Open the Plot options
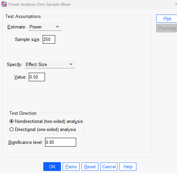 pyautogui.click(x=167, y=19)
